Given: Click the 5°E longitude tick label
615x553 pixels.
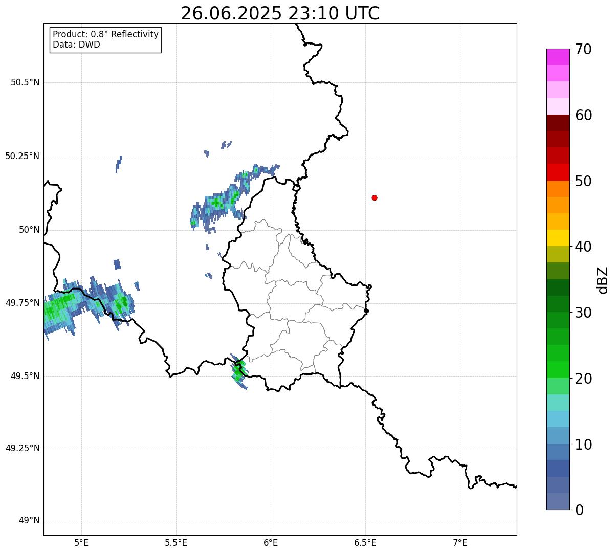Looking at the screenshot, I should click(x=81, y=543).
